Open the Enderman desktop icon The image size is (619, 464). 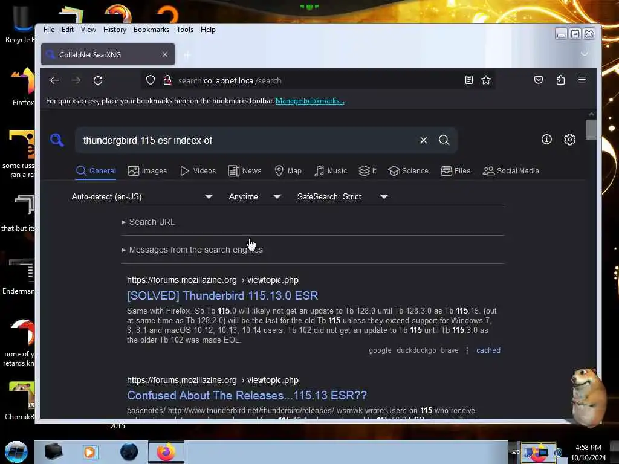(x=20, y=276)
